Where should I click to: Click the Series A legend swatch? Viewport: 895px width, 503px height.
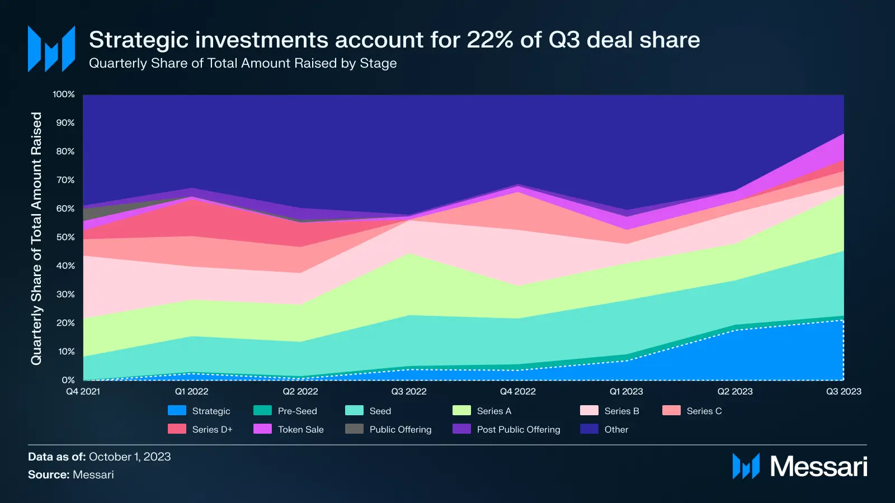[x=461, y=411]
